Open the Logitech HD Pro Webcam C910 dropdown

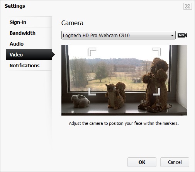click(x=119, y=35)
